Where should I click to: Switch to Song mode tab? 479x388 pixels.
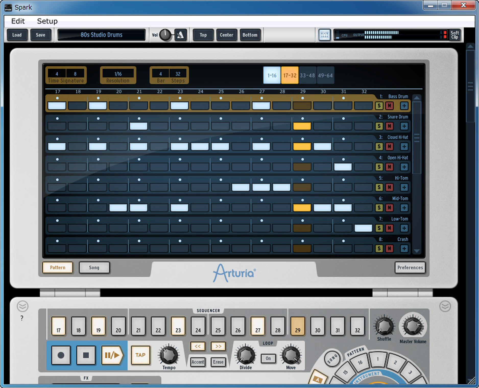94,267
